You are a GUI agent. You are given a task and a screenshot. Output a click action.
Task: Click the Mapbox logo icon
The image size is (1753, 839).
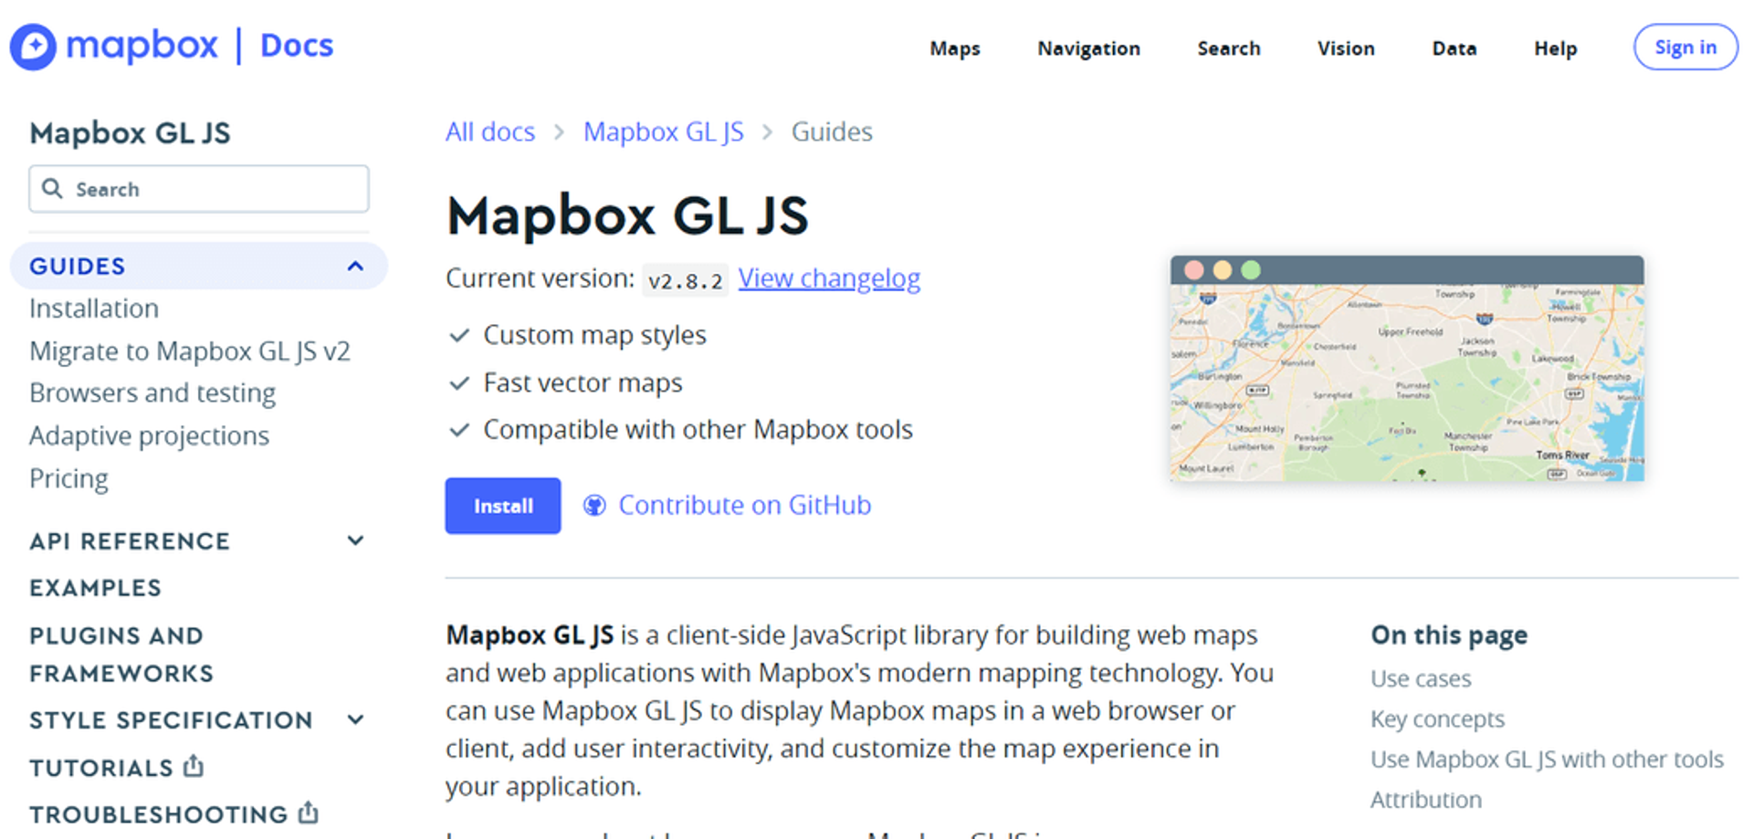tap(33, 47)
